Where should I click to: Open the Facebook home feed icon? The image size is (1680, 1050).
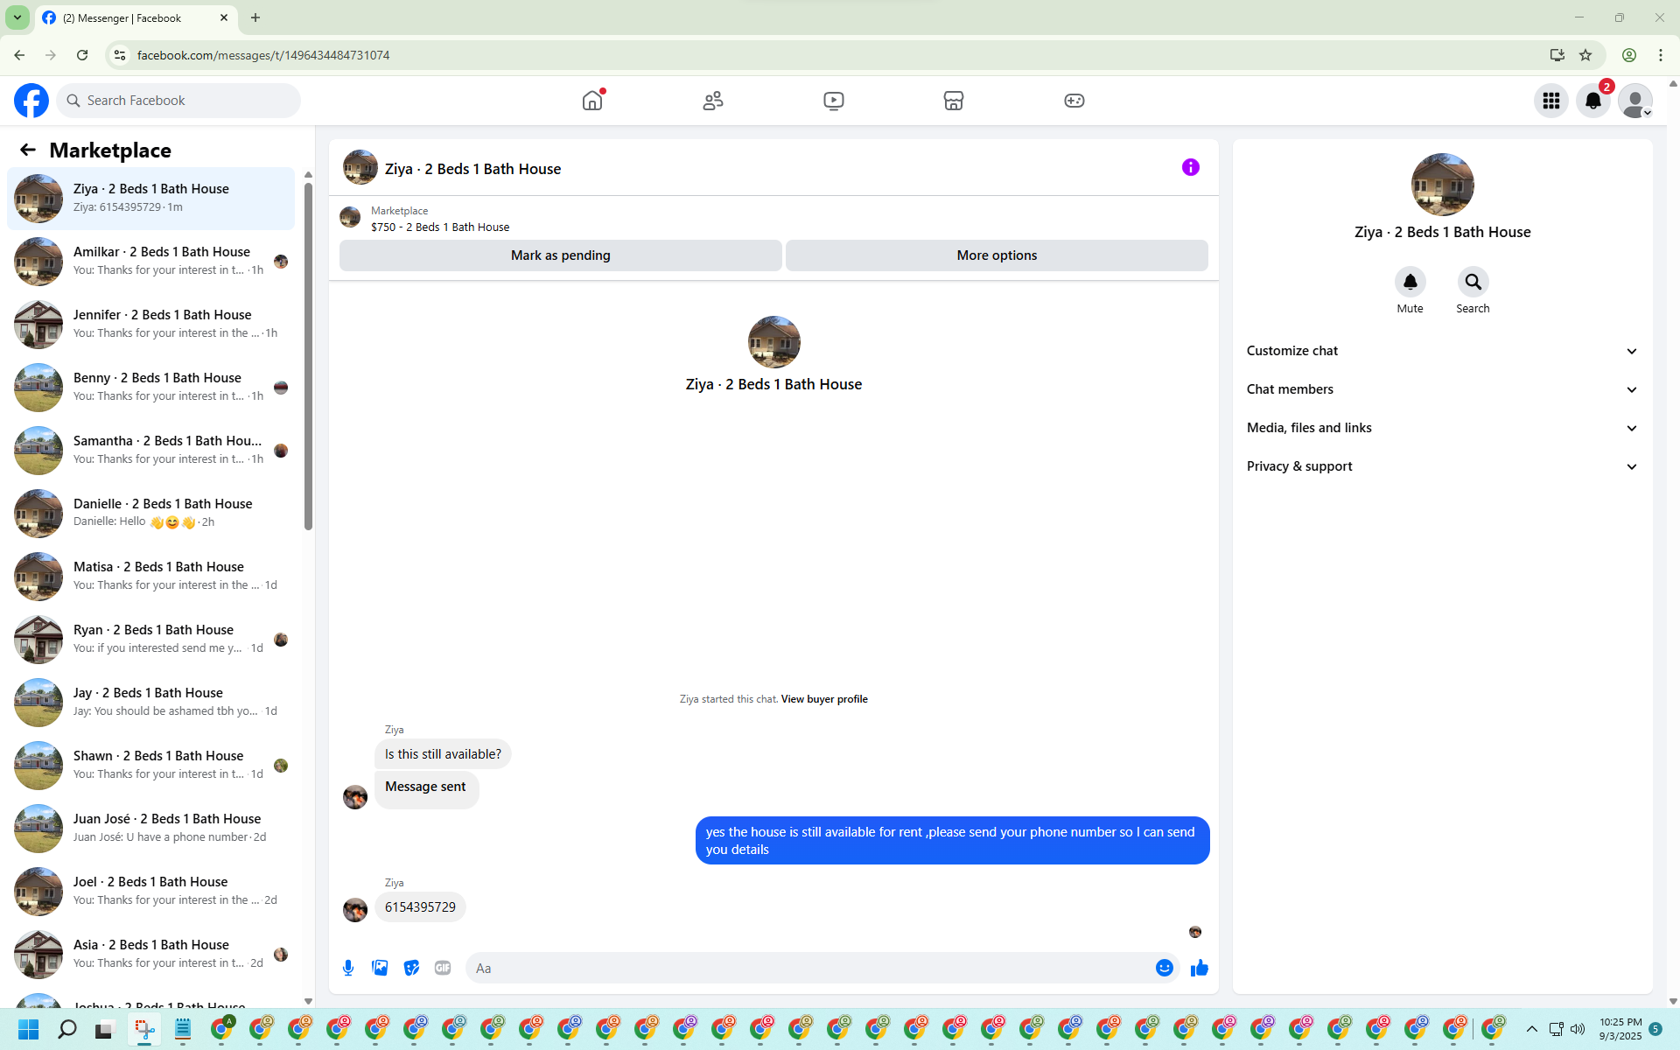pyautogui.click(x=592, y=101)
